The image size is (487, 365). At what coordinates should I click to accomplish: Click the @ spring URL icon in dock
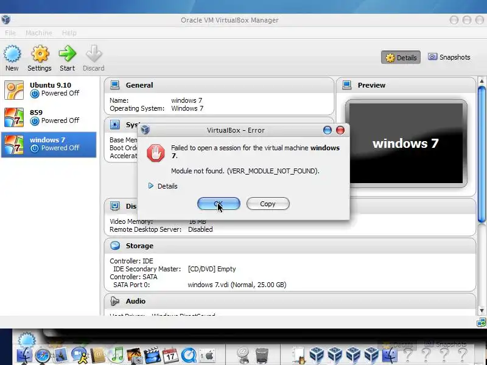point(243,355)
